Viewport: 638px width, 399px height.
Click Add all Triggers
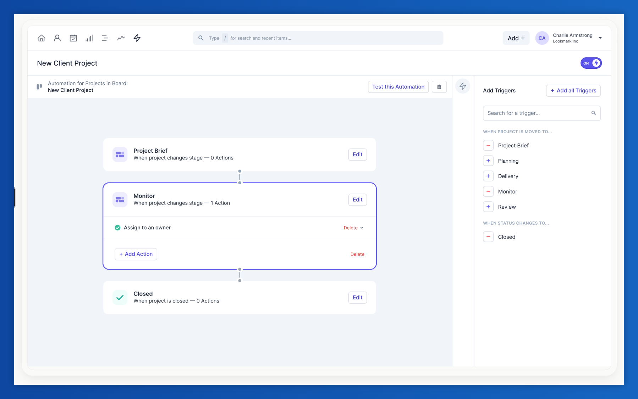[x=573, y=91]
